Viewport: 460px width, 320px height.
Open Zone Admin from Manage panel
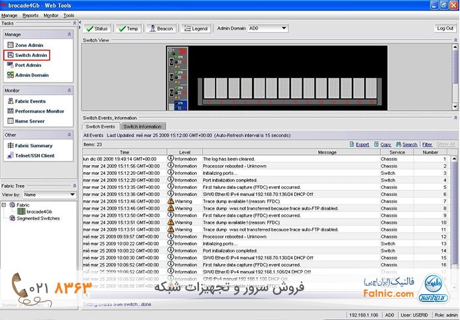pos(29,45)
